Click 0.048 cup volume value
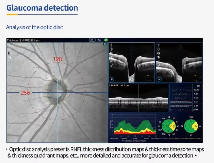The width and height of the screenshot is (214, 163). pos(195,110)
